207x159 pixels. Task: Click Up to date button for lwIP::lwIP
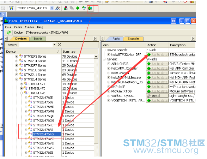coord(157,87)
